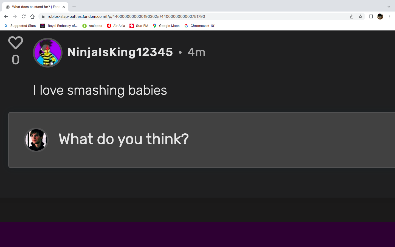Toggle the browser side panel
The image size is (395, 247).
(x=371, y=16)
